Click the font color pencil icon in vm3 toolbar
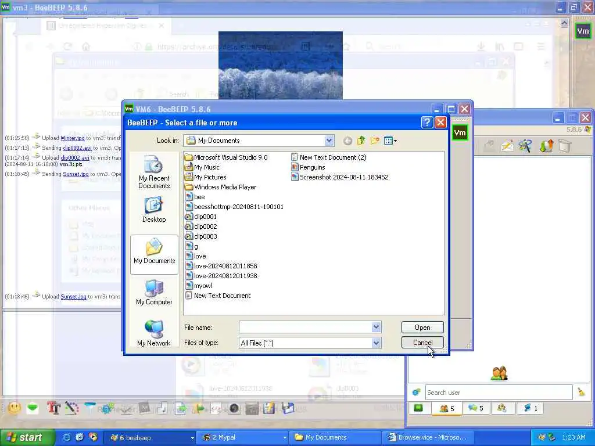595x446 pixels. tap(72, 408)
